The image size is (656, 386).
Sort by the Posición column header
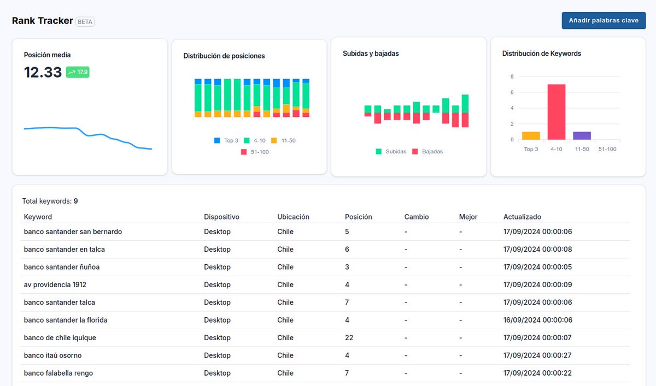click(x=359, y=217)
